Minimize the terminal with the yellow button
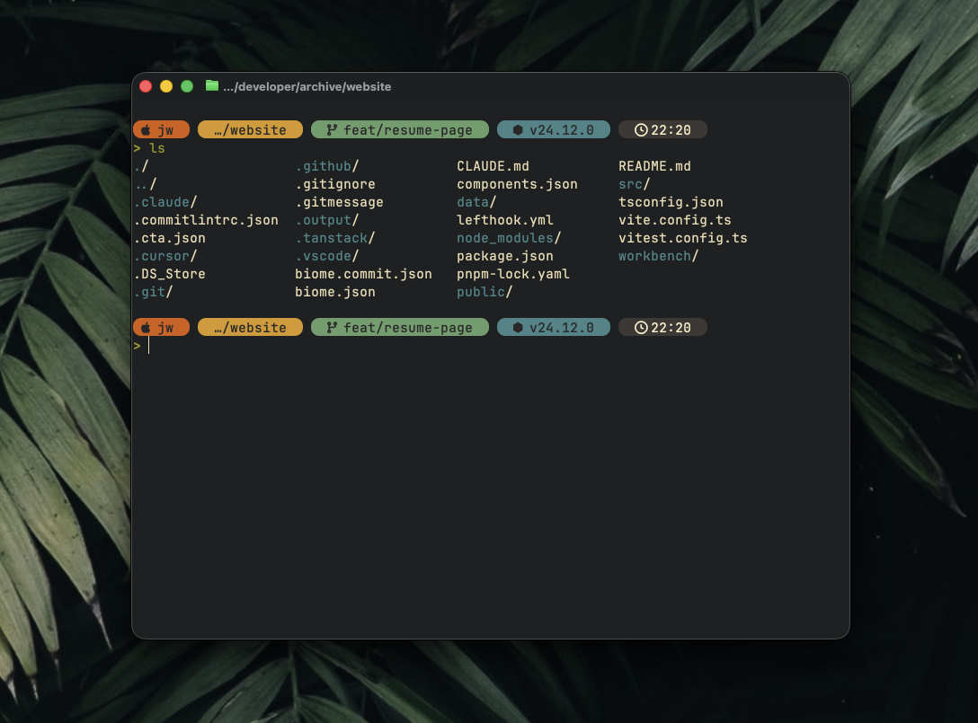Image resolution: width=978 pixels, height=723 pixels. (166, 86)
